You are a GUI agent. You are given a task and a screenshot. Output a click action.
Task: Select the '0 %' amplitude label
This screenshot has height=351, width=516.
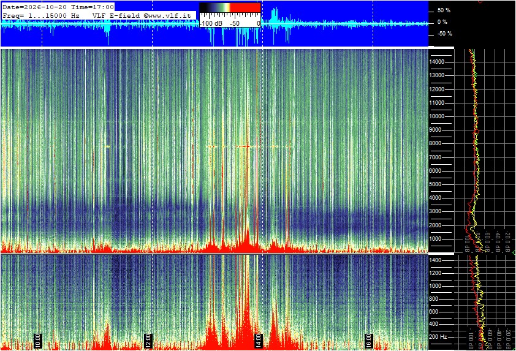pos(442,22)
